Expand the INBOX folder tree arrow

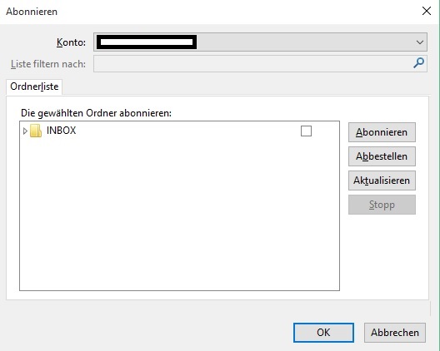coord(25,131)
